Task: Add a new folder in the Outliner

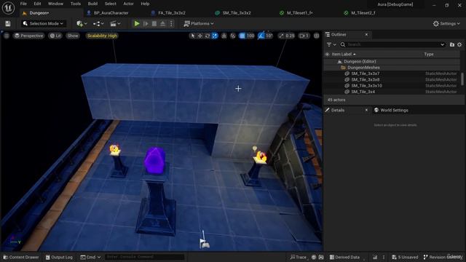Action: (x=452, y=44)
